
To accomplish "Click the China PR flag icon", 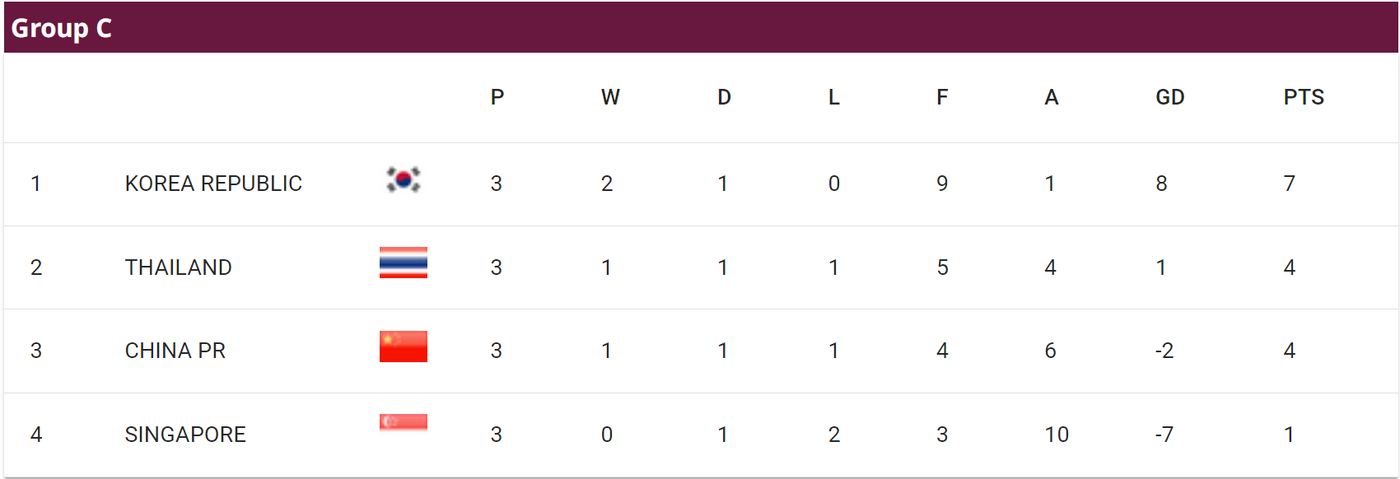I will click(x=404, y=346).
